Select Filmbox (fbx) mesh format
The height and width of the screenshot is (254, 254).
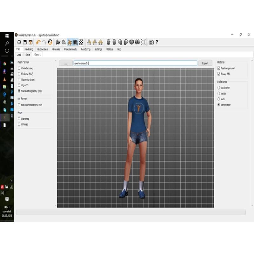coord(25,74)
